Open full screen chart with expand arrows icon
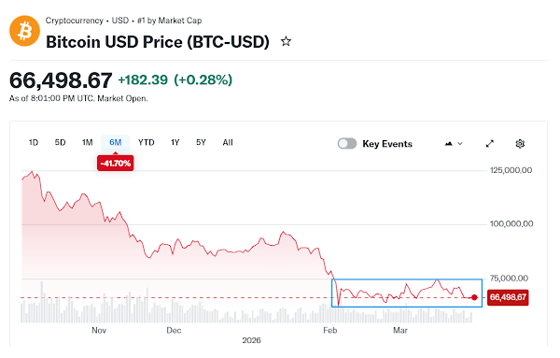The width and height of the screenshot is (560, 358). [x=490, y=143]
